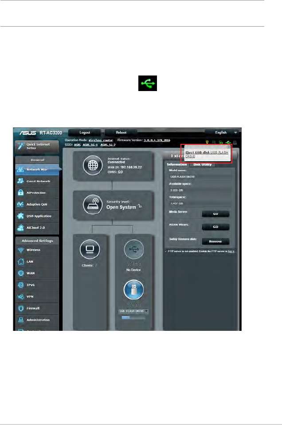
Task: Click the ASUS_5G-2 SSID link
Action: pos(108,145)
